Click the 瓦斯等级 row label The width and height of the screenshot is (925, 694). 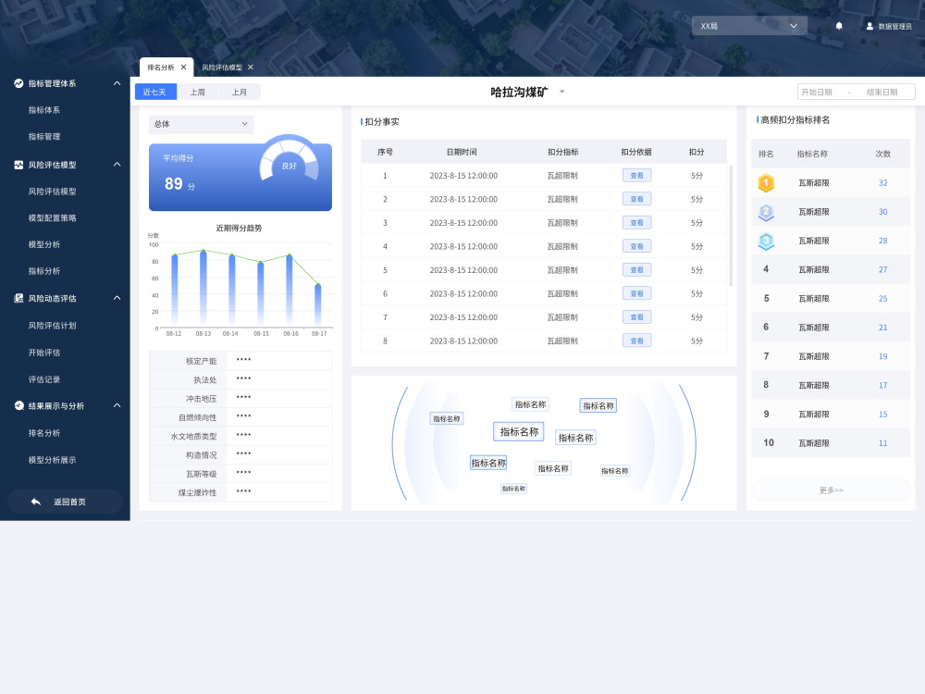click(x=201, y=474)
